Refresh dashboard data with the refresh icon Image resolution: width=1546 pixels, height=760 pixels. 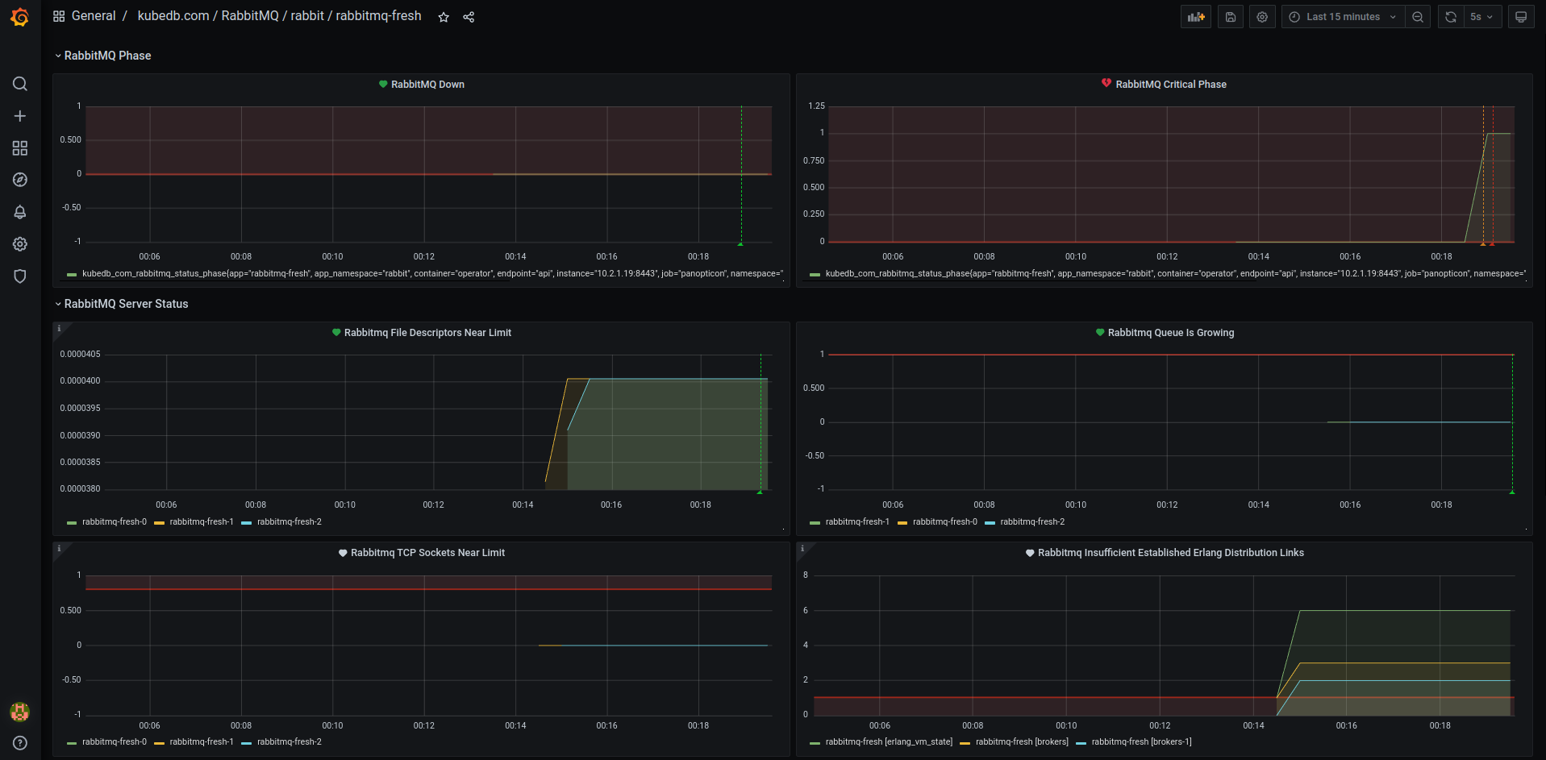1449,16
